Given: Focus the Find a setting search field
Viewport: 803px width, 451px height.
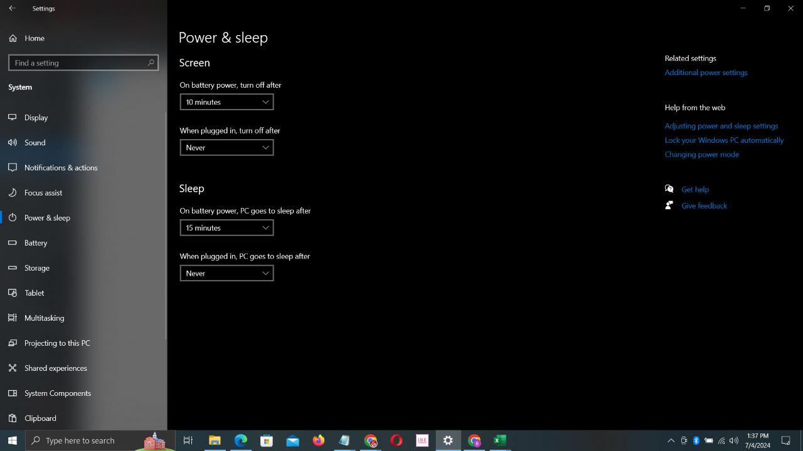Looking at the screenshot, I should tap(83, 63).
